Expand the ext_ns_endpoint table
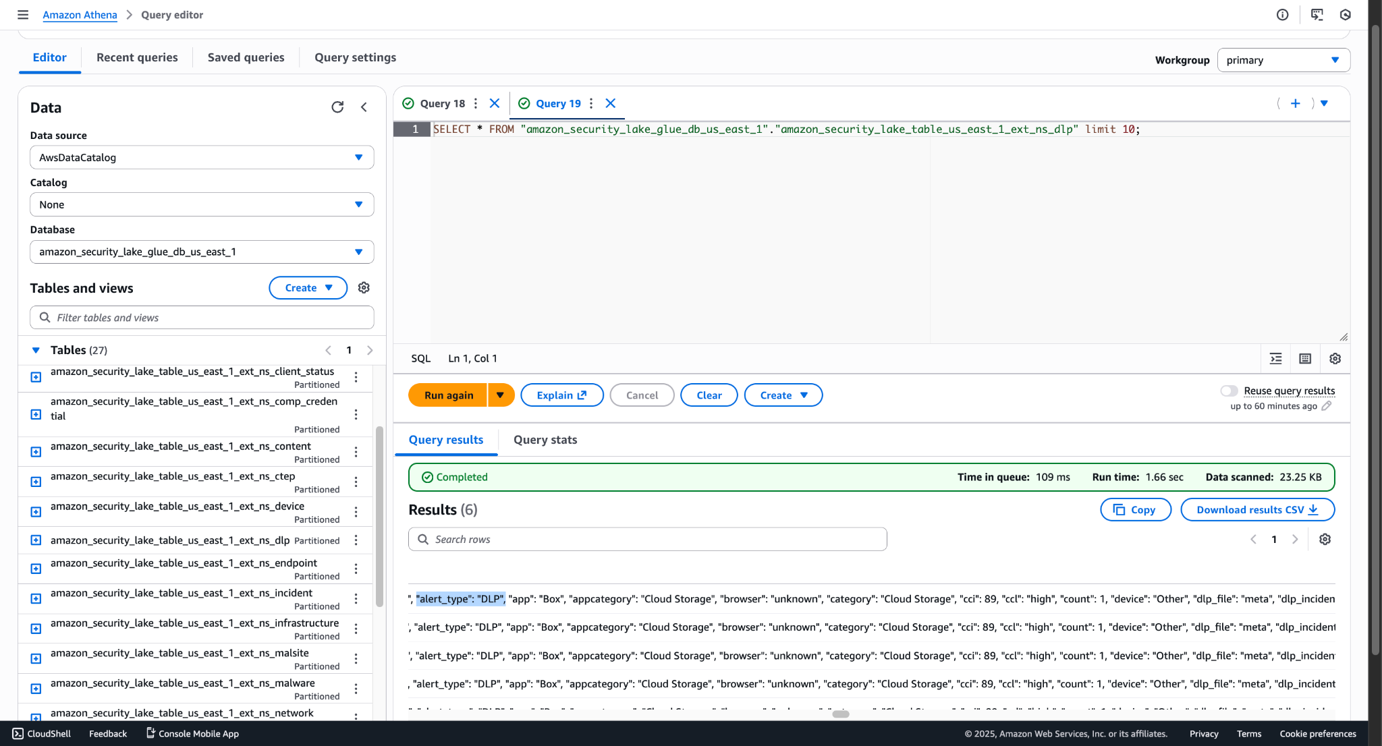The width and height of the screenshot is (1382, 746). coord(36,569)
